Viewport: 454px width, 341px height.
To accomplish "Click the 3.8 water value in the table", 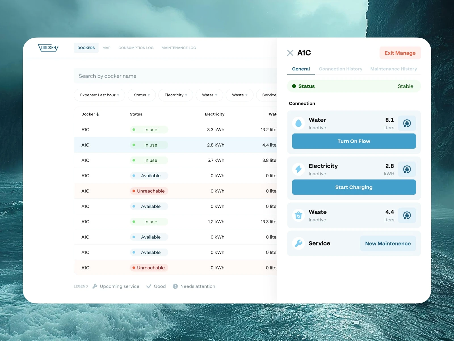I will [x=269, y=160].
